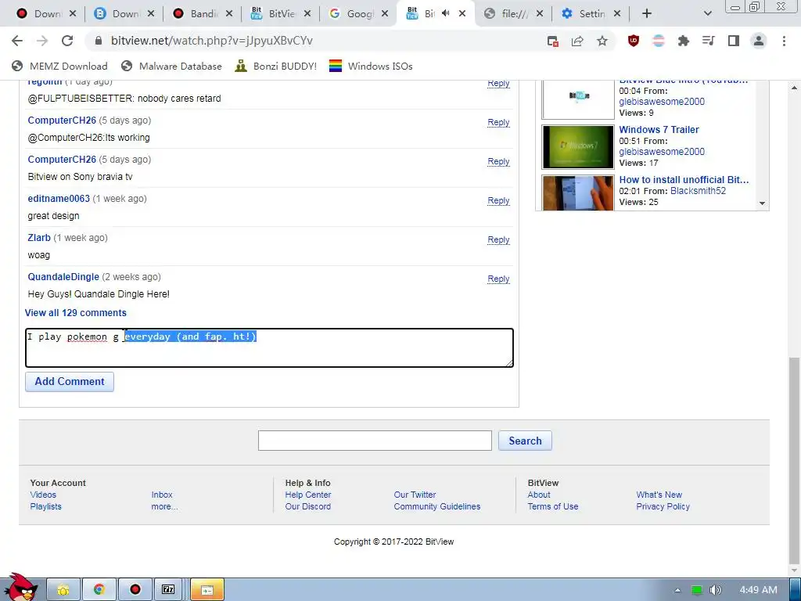This screenshot has width=801, height=601.
Task: Click the footer search input field
Action: click(375, 441)
